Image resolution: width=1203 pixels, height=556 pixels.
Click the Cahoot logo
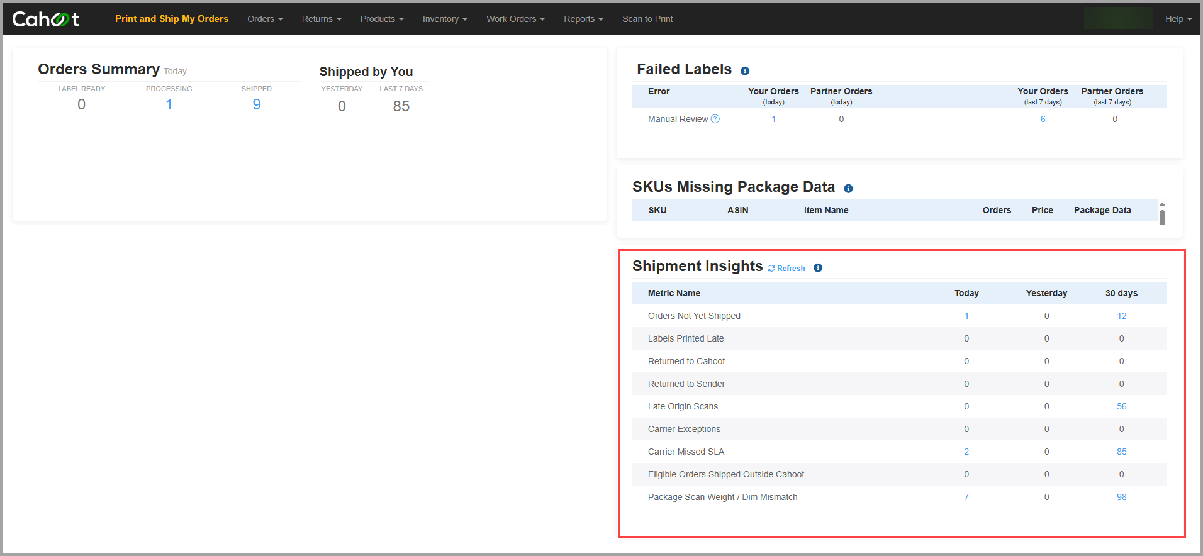[46, 19]
